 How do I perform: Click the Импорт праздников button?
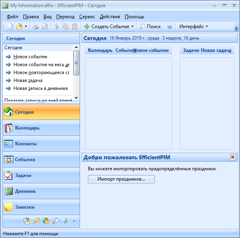click(121, 179)
